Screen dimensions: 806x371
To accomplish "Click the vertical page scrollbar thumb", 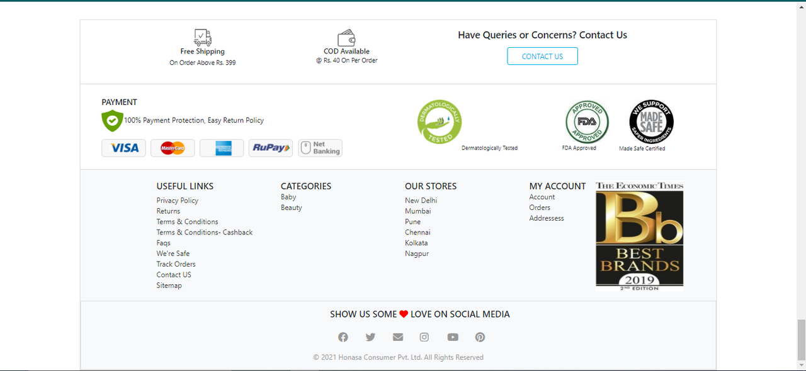I will 801,338.
